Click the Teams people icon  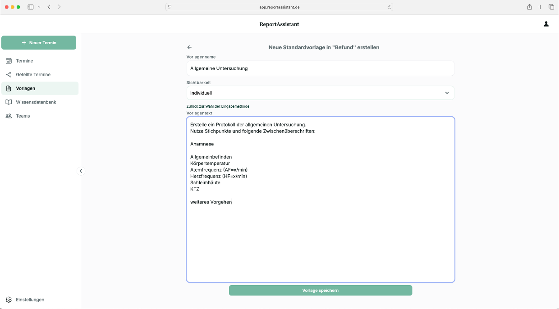[x=9, y=116]
